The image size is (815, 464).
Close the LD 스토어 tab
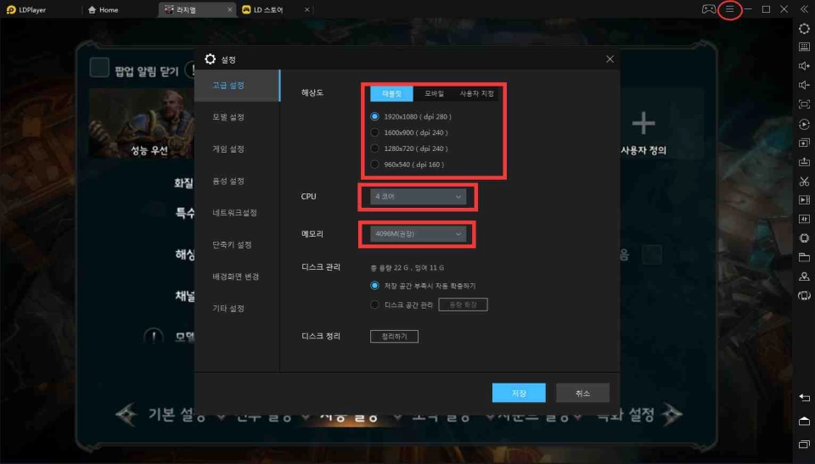tap(306, 10)
